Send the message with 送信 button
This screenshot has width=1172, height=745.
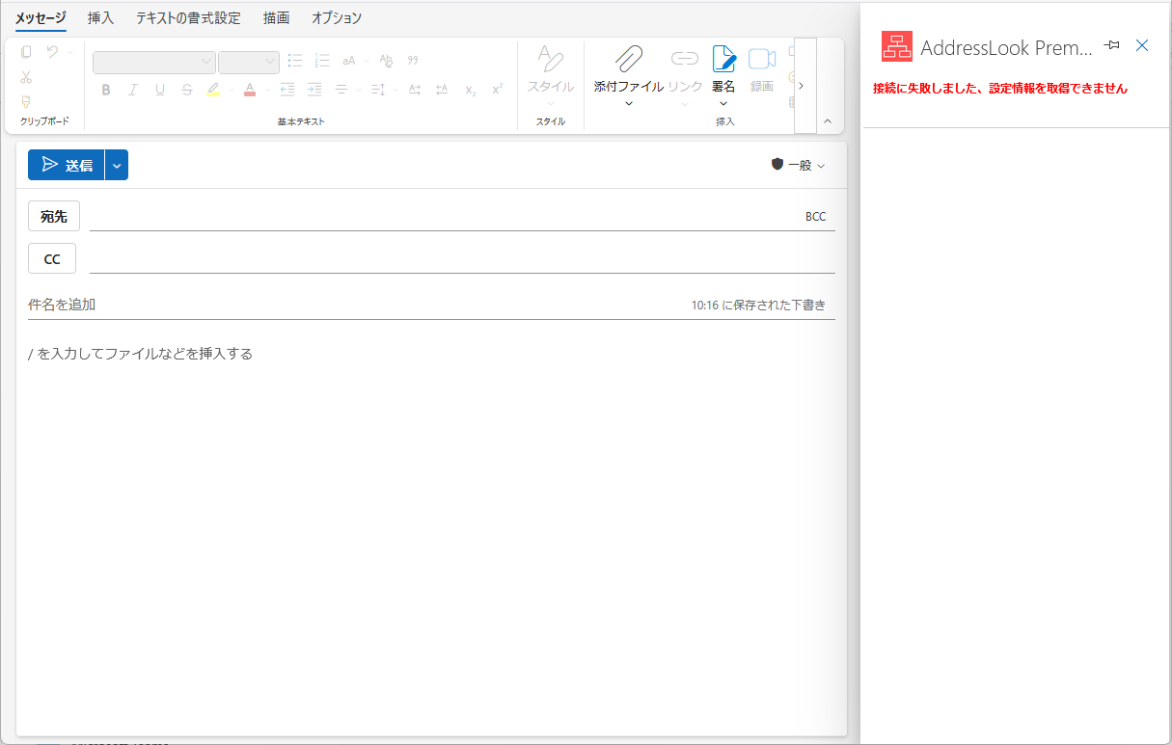point(66,165)
